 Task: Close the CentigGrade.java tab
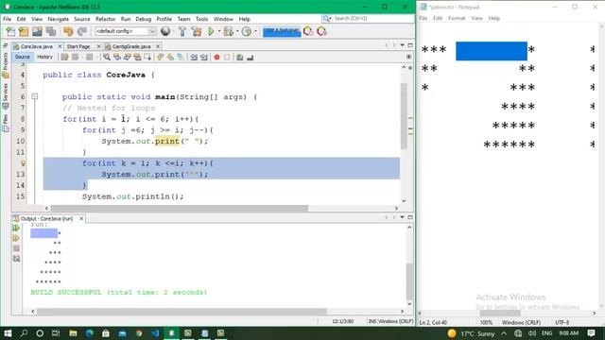(158, 46)
